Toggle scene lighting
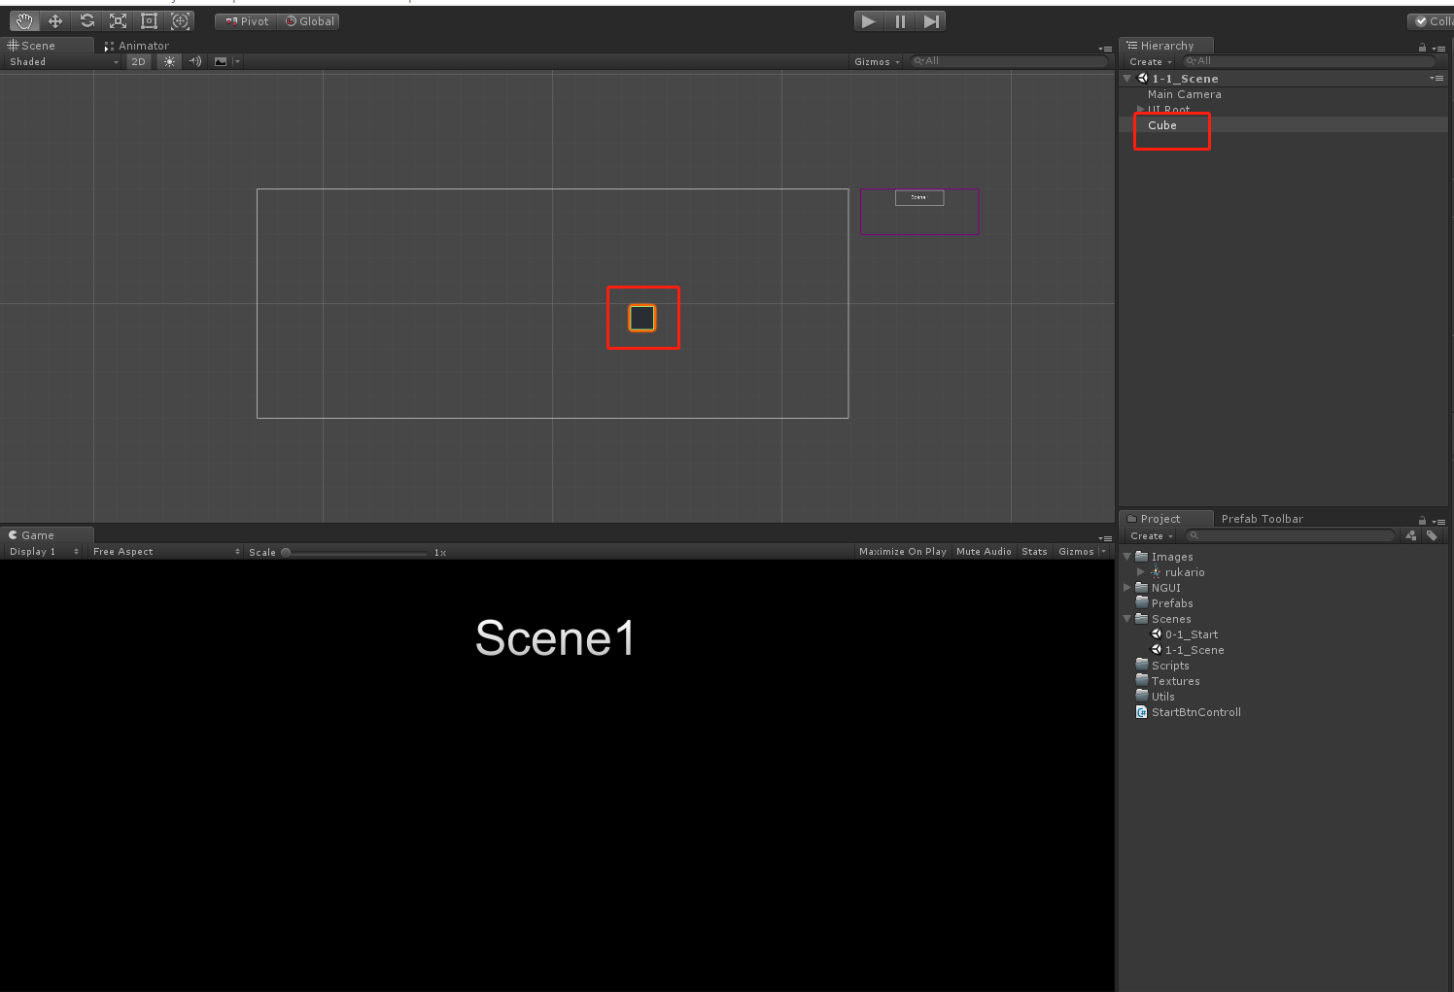The image size is (1454, 992). click(x=168, y=61)
